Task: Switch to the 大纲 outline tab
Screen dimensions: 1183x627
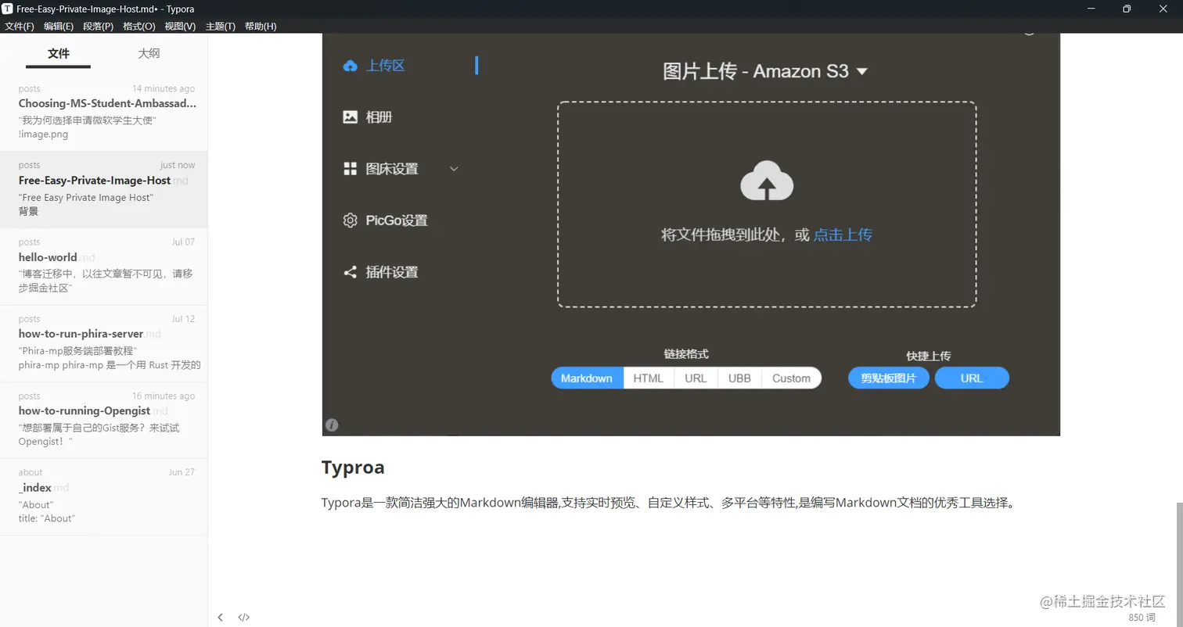Action: pos(149,53)
